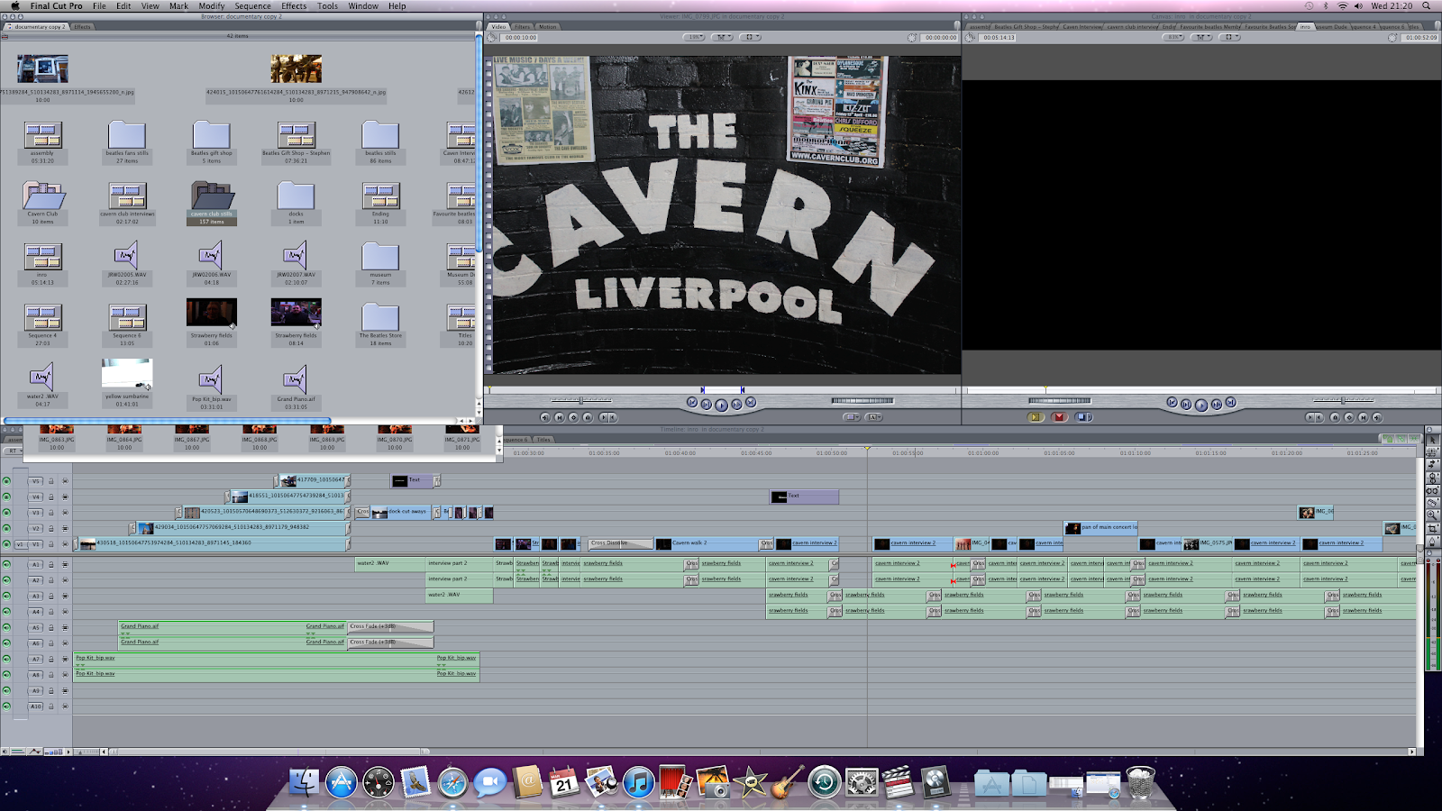Viewport: 1442px width, 811px height.
Task: Select the 'assembly' sequence icon in Browser
Action: (x=42, y=135)
